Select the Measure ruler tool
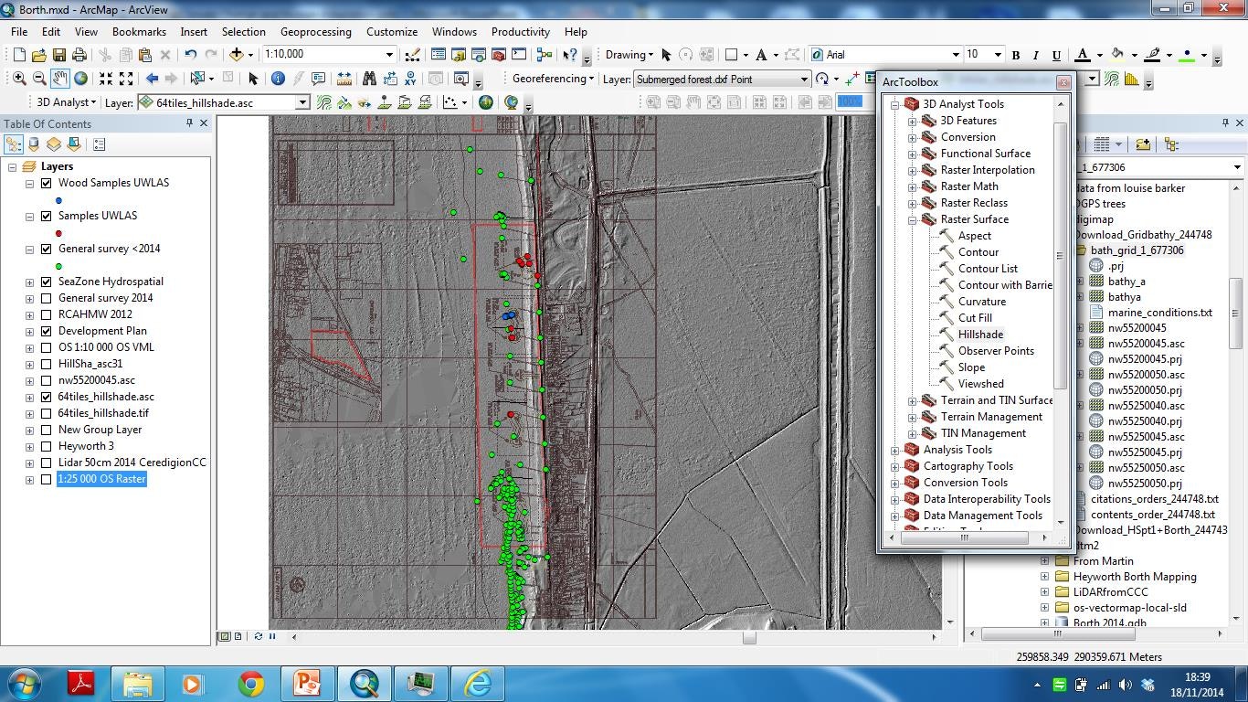This screenshot has height=702, width=1248. 344,79
